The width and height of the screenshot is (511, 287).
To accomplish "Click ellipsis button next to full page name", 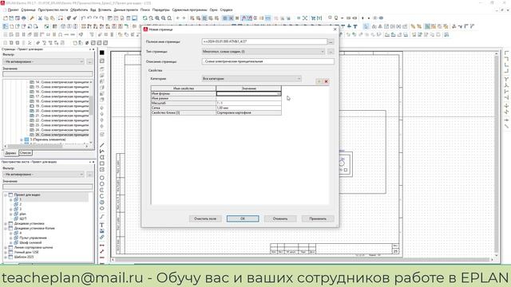I will pos(331,41).
